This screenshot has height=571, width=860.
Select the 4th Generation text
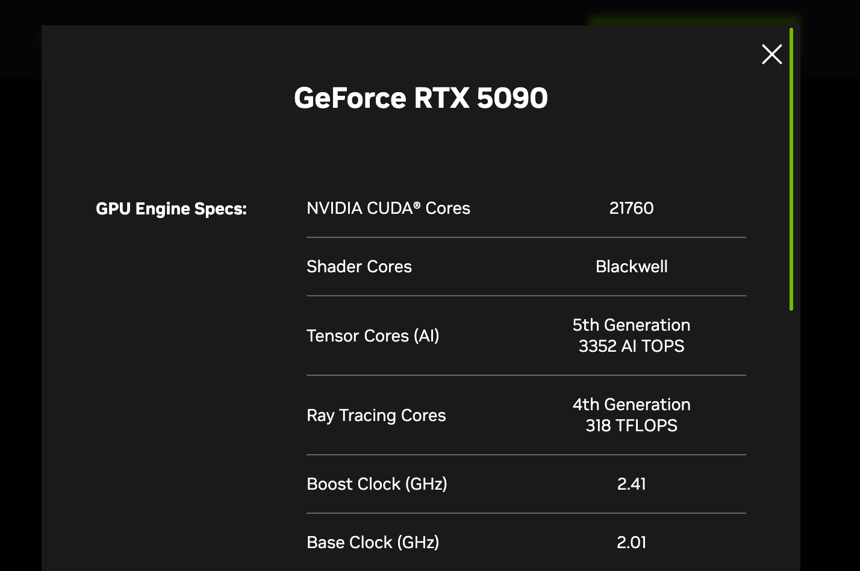[x=631, y=405]
